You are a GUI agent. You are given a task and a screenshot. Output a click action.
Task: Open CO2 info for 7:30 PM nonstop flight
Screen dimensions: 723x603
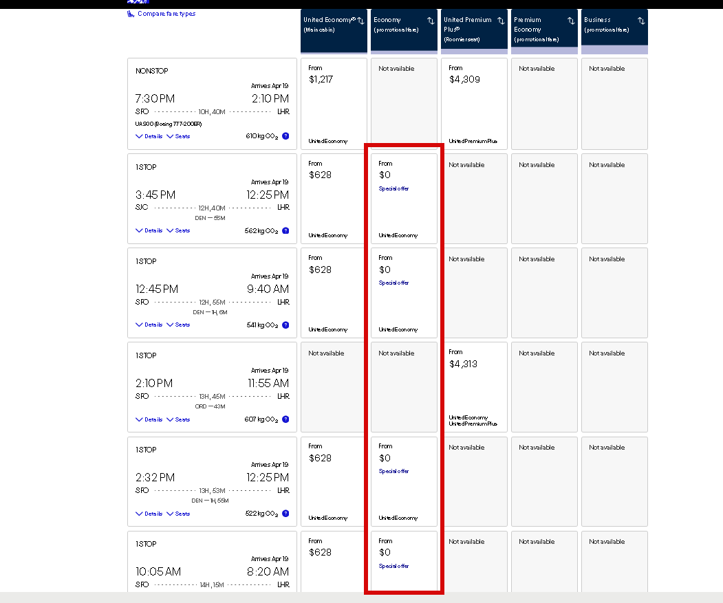point(285,136)
